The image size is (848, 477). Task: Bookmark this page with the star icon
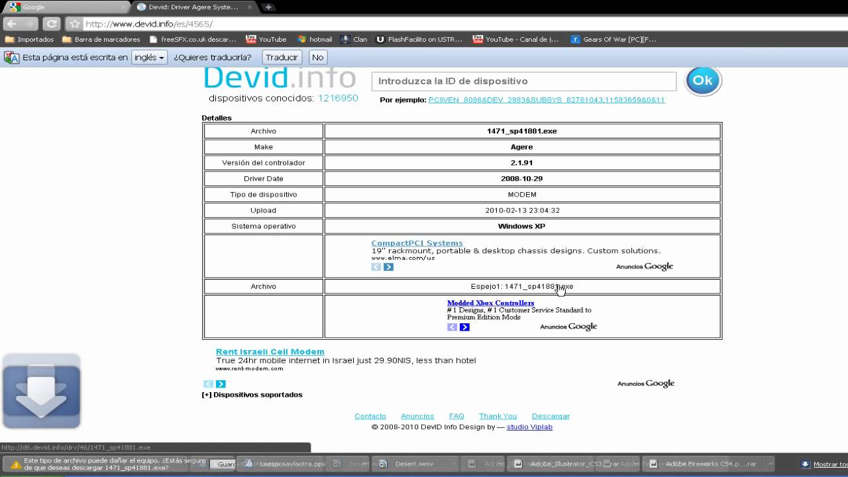(75, 24)
